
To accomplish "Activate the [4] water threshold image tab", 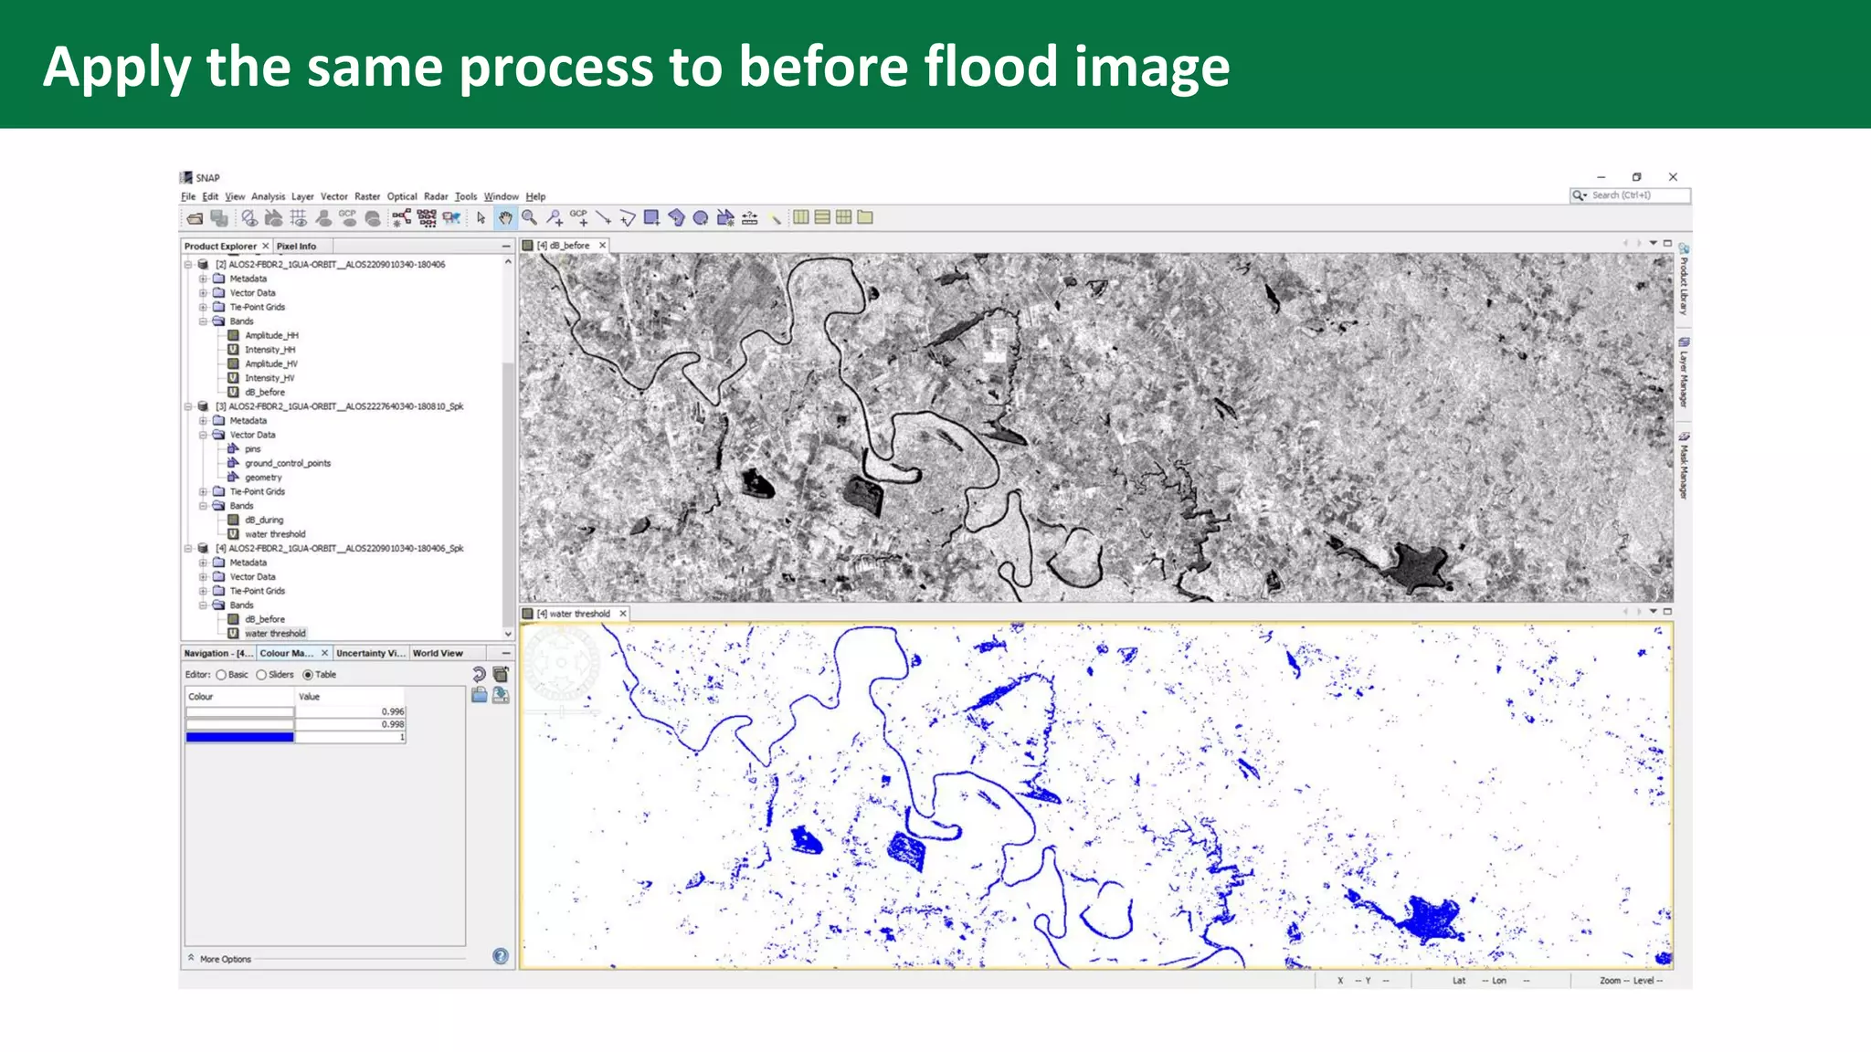I will pos(573,614).
